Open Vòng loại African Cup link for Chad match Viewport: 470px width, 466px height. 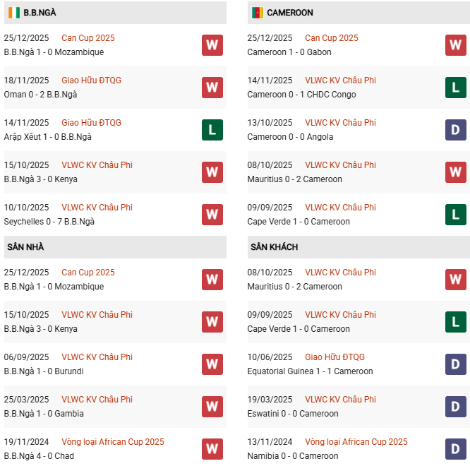coord(112,442)
